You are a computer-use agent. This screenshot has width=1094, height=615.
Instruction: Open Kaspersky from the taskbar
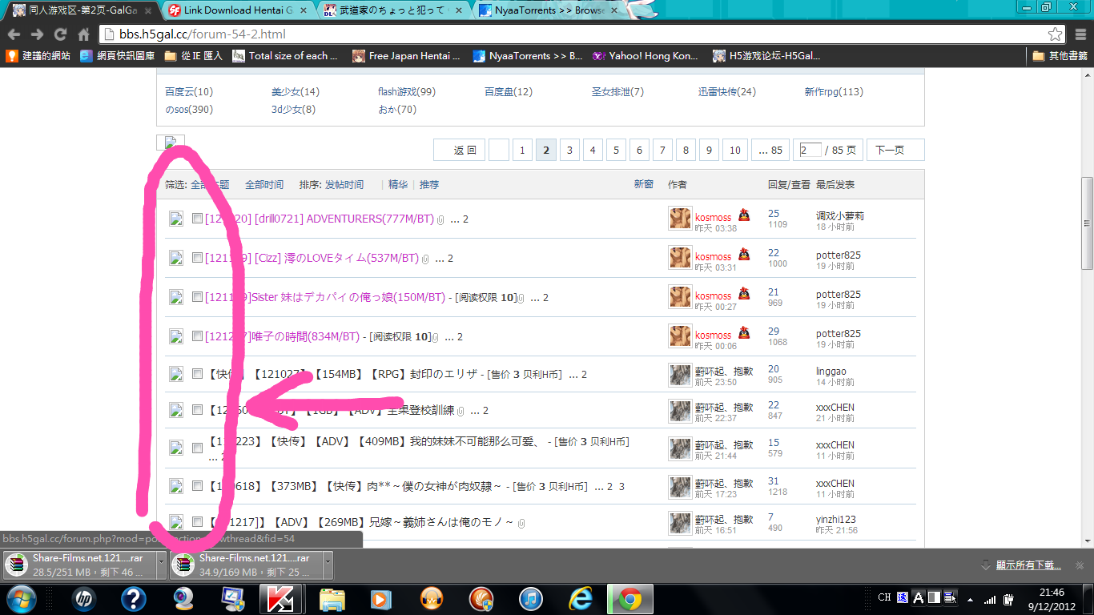(280, 598)
